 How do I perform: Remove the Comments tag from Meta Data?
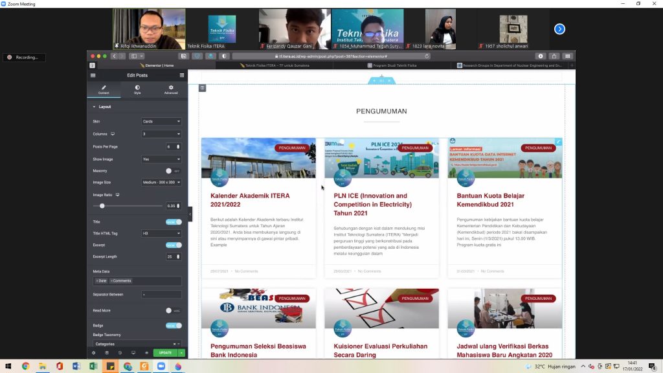pos(111,281)
